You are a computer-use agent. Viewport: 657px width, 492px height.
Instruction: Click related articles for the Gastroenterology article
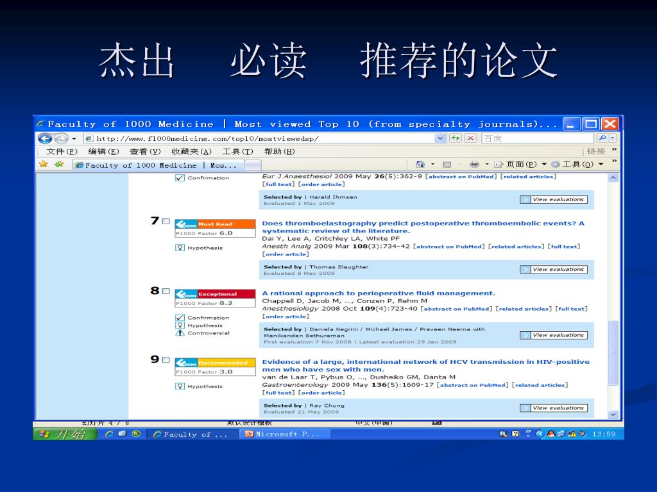tap(540, 385)
